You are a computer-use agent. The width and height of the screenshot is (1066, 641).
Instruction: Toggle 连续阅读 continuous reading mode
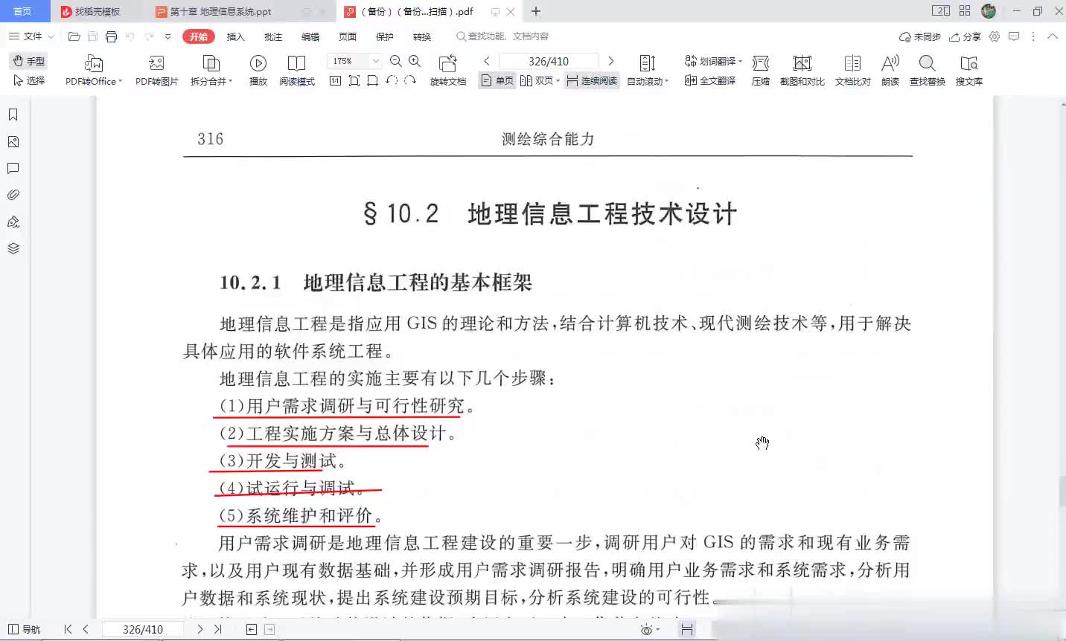[592, 81]
